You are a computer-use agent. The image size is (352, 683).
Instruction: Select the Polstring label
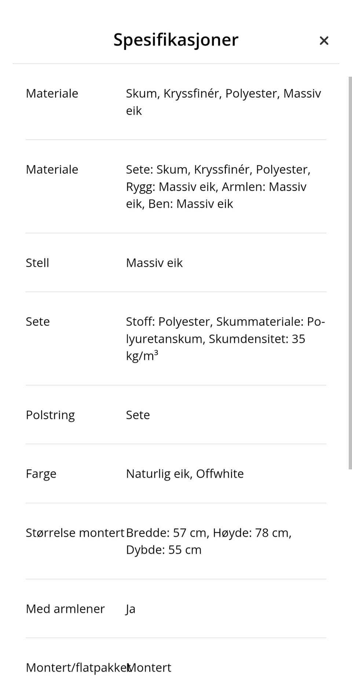pyautogui.click(x=50, y=415)
